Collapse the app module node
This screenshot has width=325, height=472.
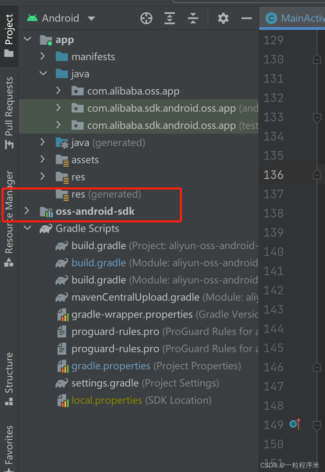pos(27,39)
